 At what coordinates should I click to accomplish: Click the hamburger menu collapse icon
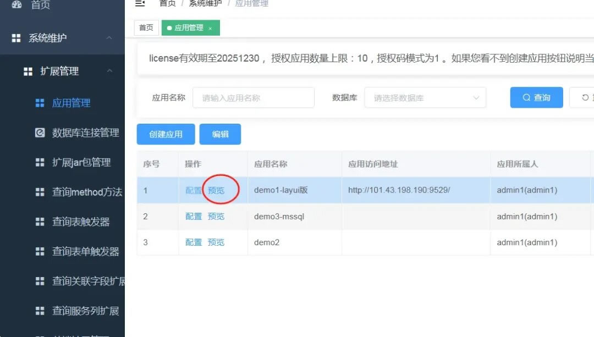click(x=140, y=3)
